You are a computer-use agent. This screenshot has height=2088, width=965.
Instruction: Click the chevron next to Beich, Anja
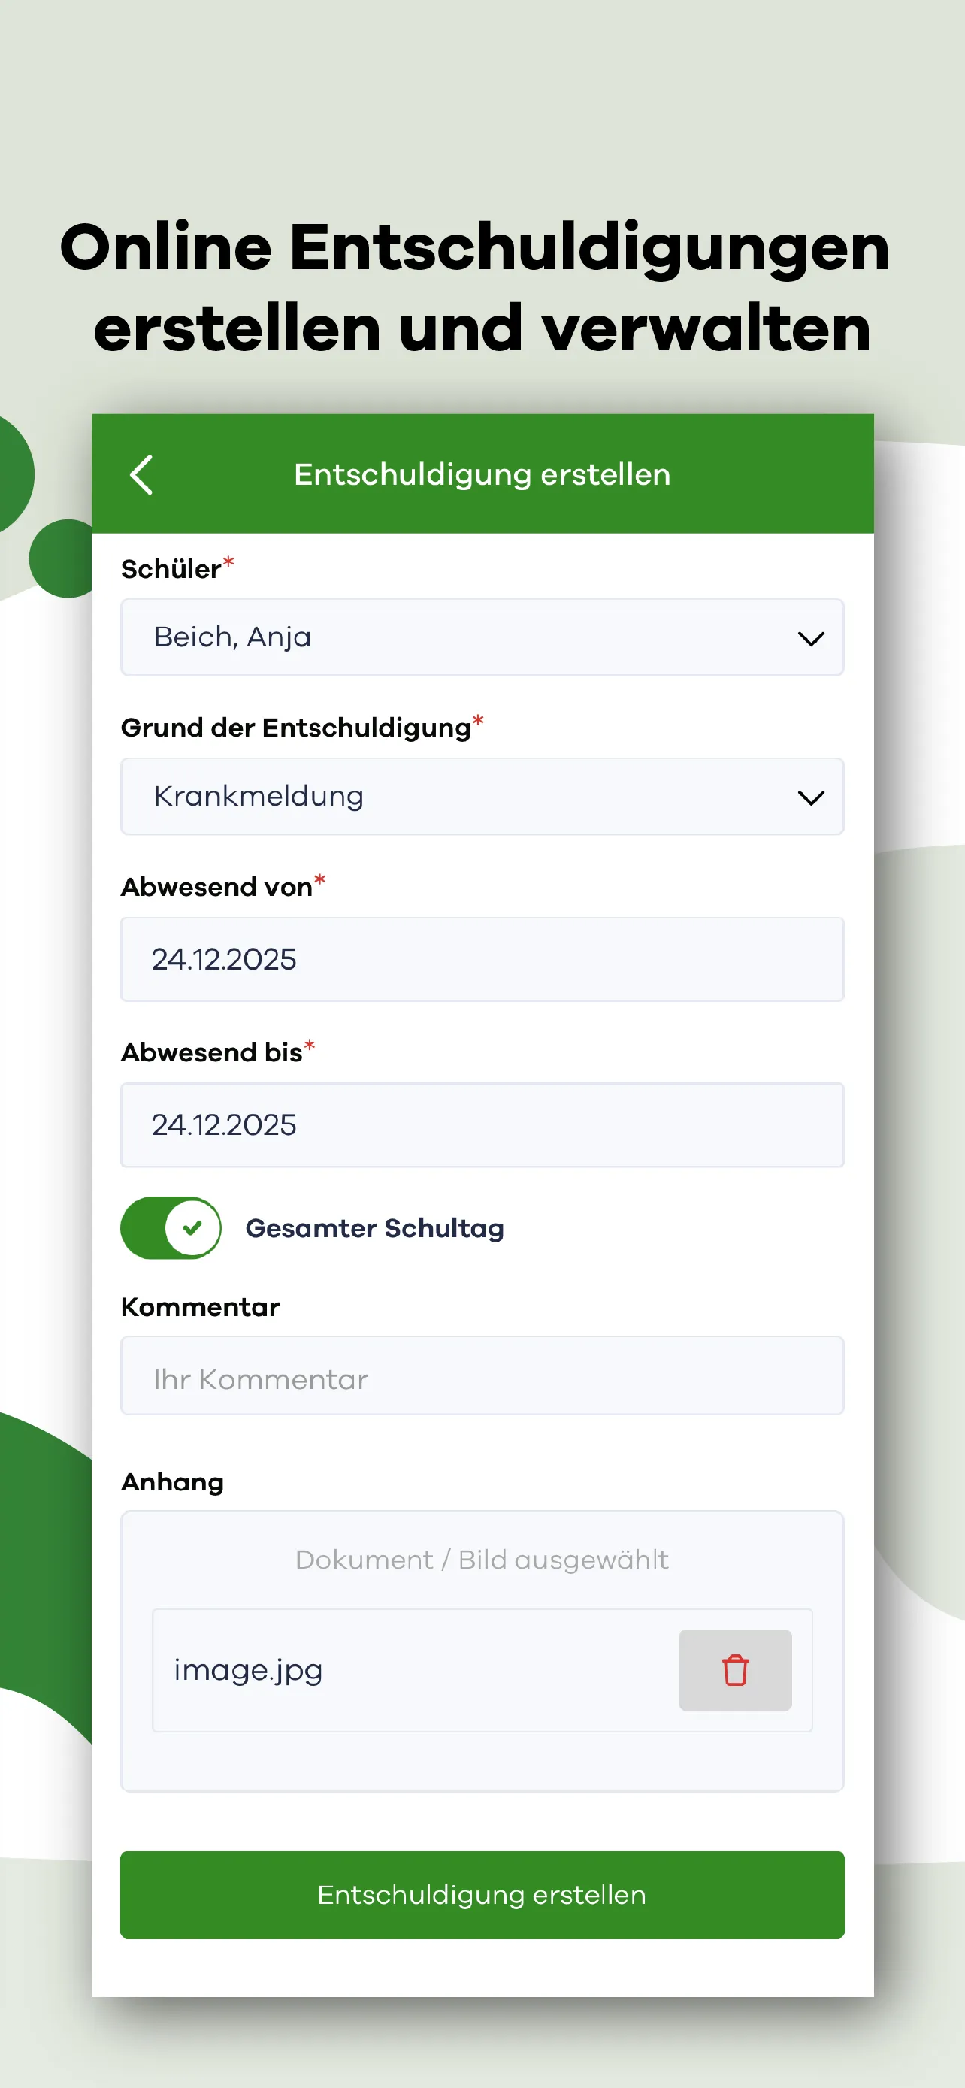point(812,638)
